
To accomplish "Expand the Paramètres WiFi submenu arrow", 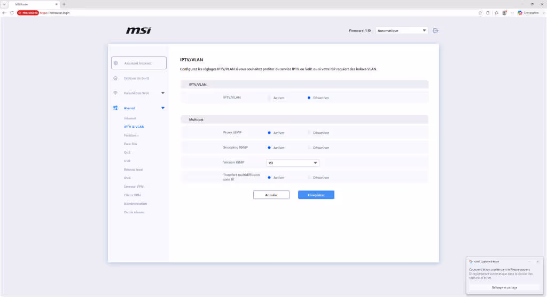I will point(163,93).
